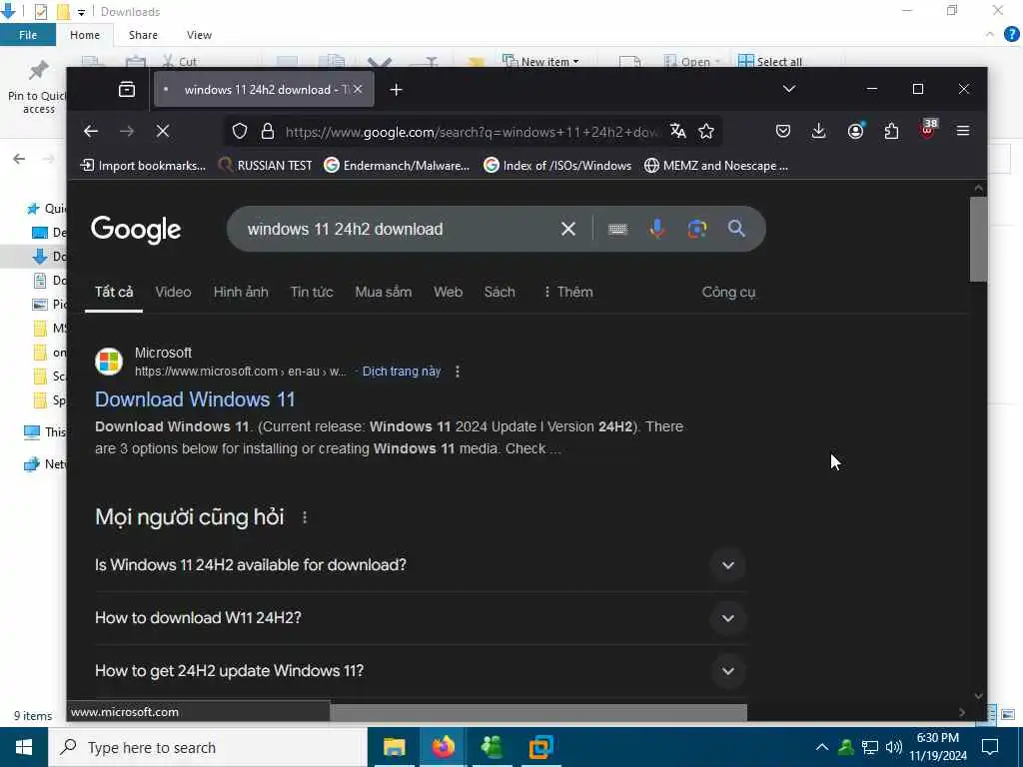Stop loading page in Firefox
Screen dimensions: 1023x767
(x=163, y=131)
